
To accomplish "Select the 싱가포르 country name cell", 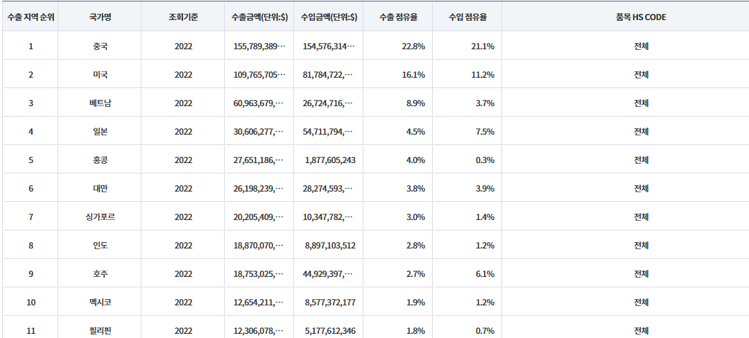I will coord(100,217).
